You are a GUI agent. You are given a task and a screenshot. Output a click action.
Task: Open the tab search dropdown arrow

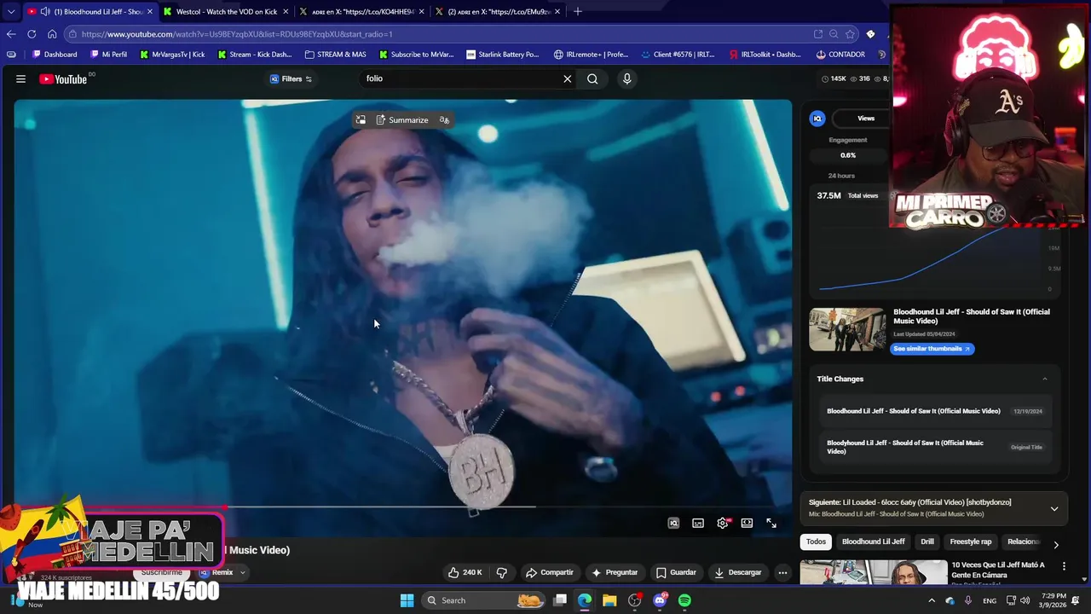[10, 12]
